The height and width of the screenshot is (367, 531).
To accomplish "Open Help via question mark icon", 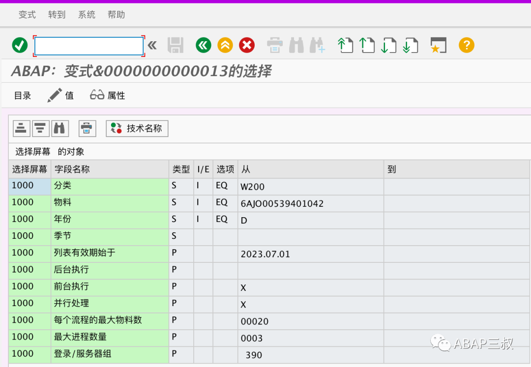I will click(466, 45).
